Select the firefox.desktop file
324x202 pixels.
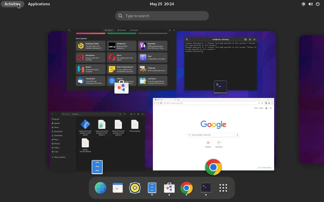(x=135, y=126)
